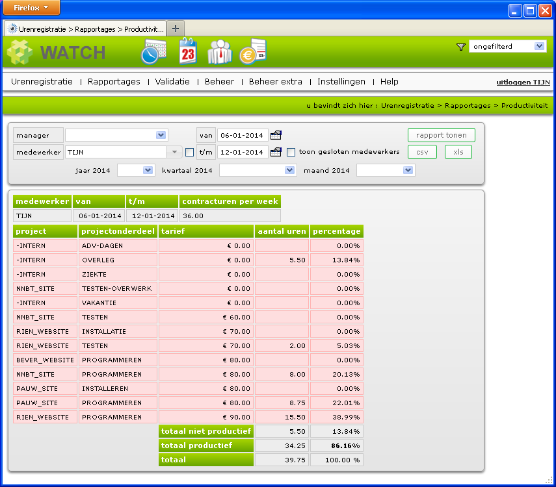Screen dimensions: 556x487
Task: Click the ADV-DAGEN cell
Action: point(118,246)
